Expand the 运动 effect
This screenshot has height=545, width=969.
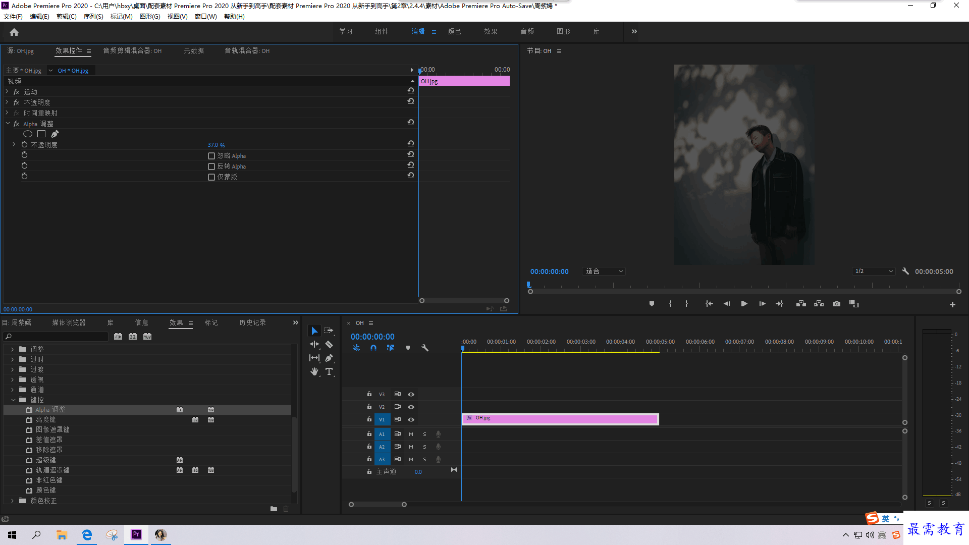7,91
